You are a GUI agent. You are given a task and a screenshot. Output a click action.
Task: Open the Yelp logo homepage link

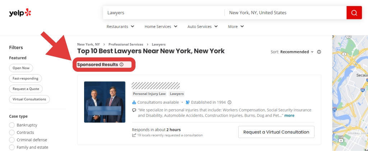(x=20, y=13)
